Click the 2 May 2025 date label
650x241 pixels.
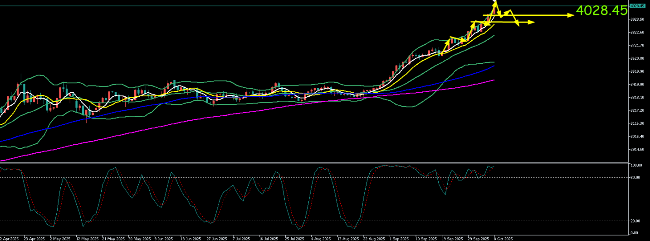point(60,238)
